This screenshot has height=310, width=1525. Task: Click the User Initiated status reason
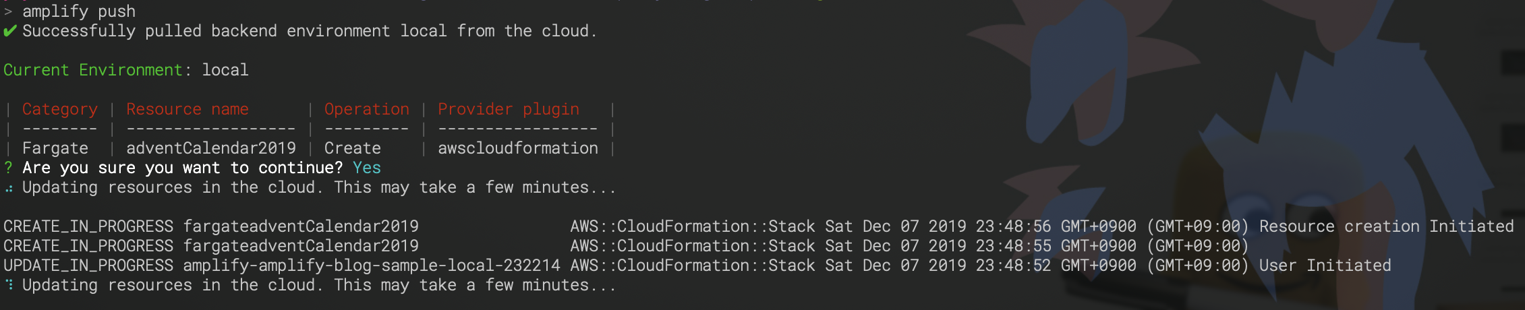coord(1325,266)
